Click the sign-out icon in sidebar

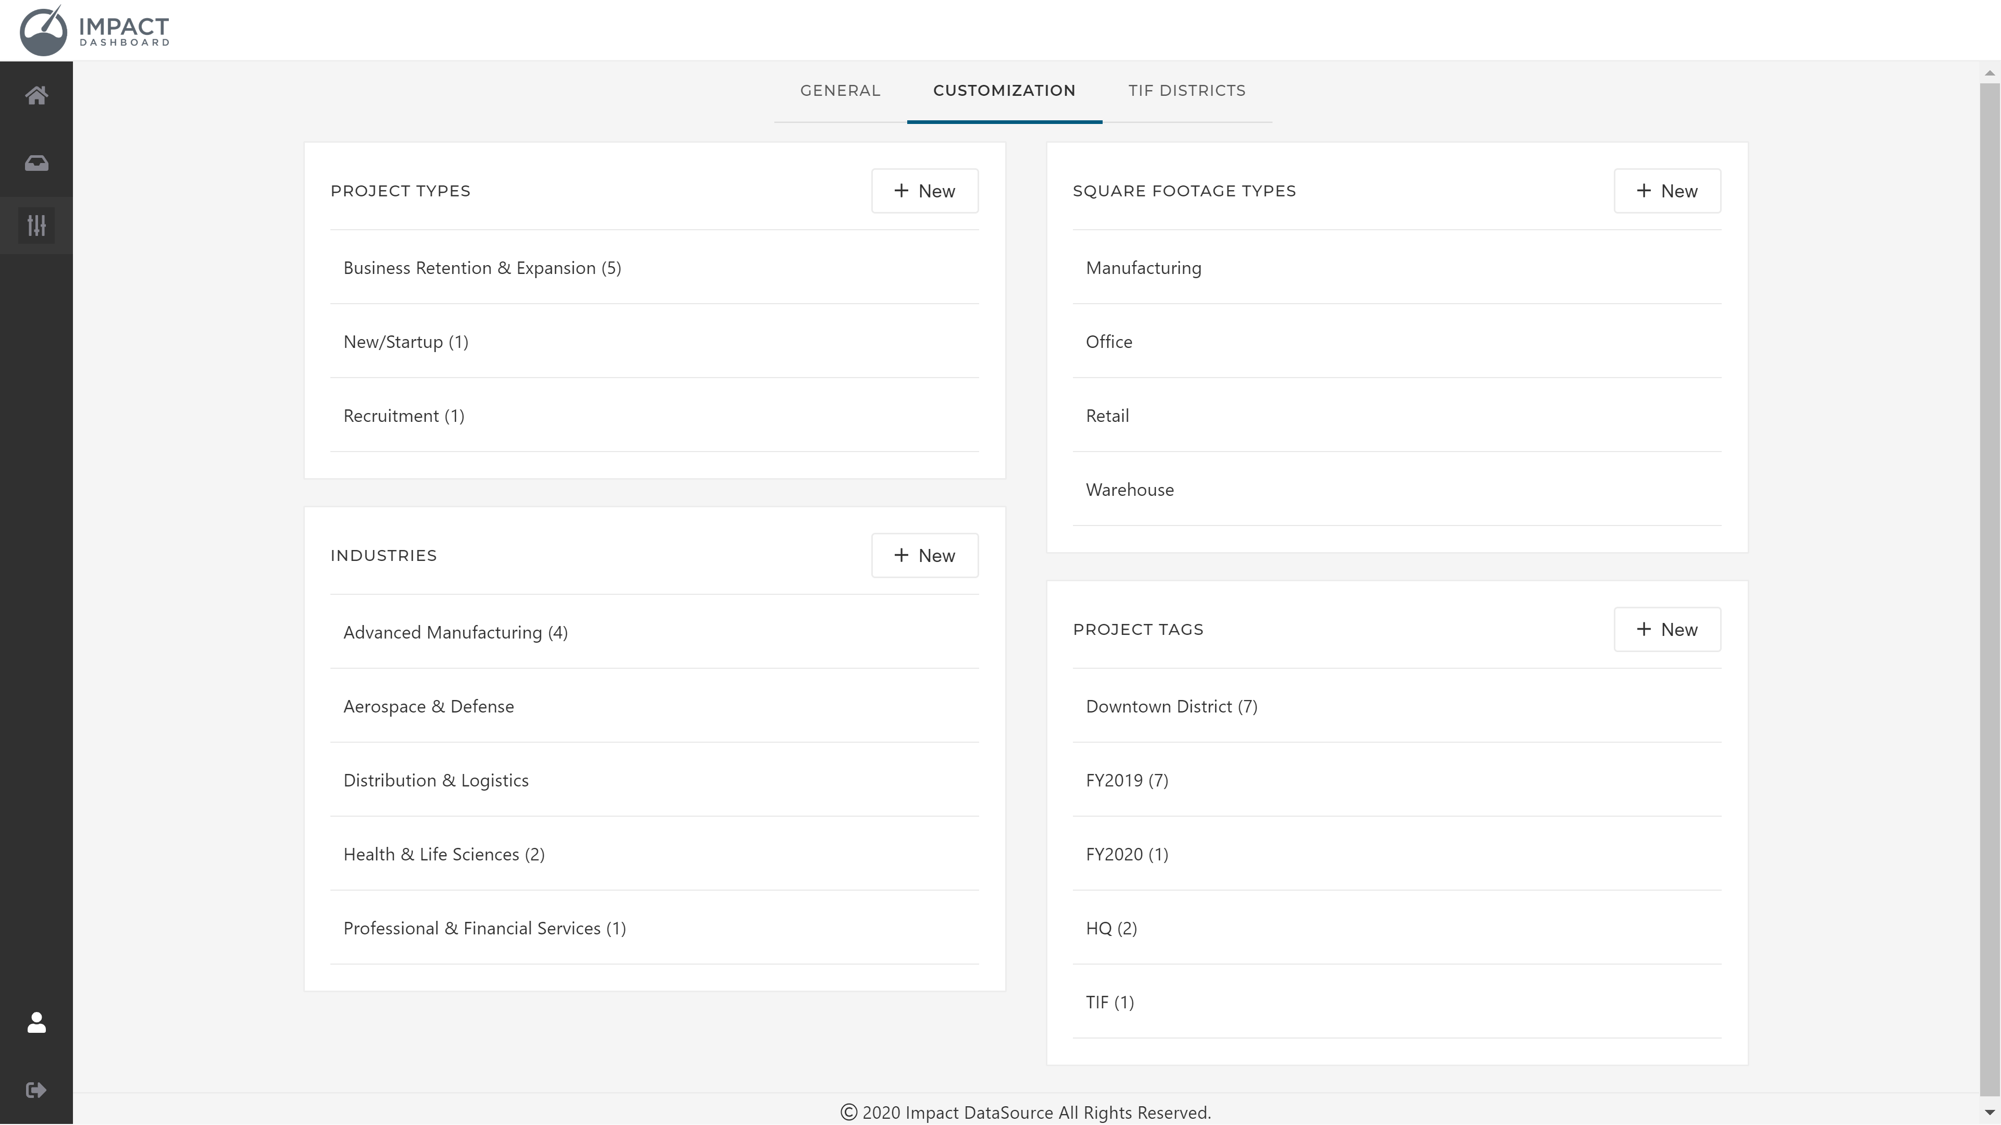tap(36, 1090)
